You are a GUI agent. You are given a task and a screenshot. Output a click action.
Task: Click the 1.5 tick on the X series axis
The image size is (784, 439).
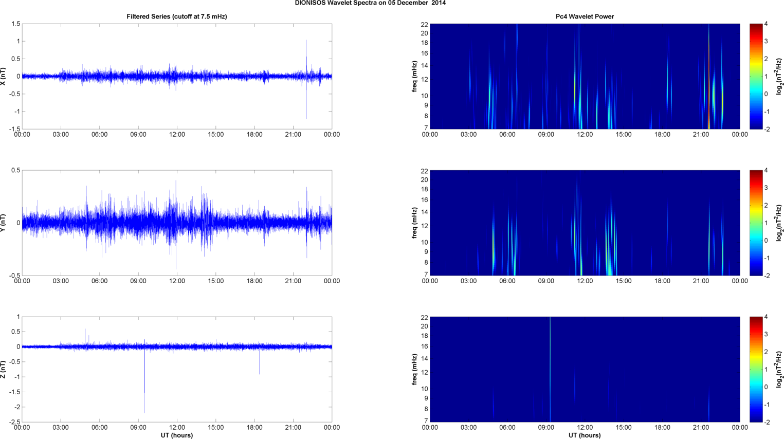[15, 24]
